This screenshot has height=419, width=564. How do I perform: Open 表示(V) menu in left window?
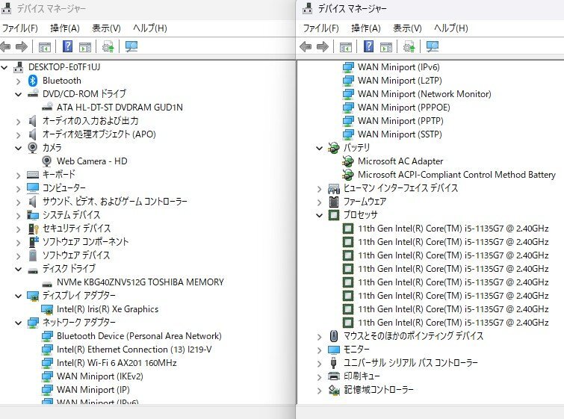coord(106,28)
